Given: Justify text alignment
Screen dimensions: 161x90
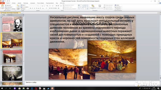Looking at the screenshot, I should (56, 8).
